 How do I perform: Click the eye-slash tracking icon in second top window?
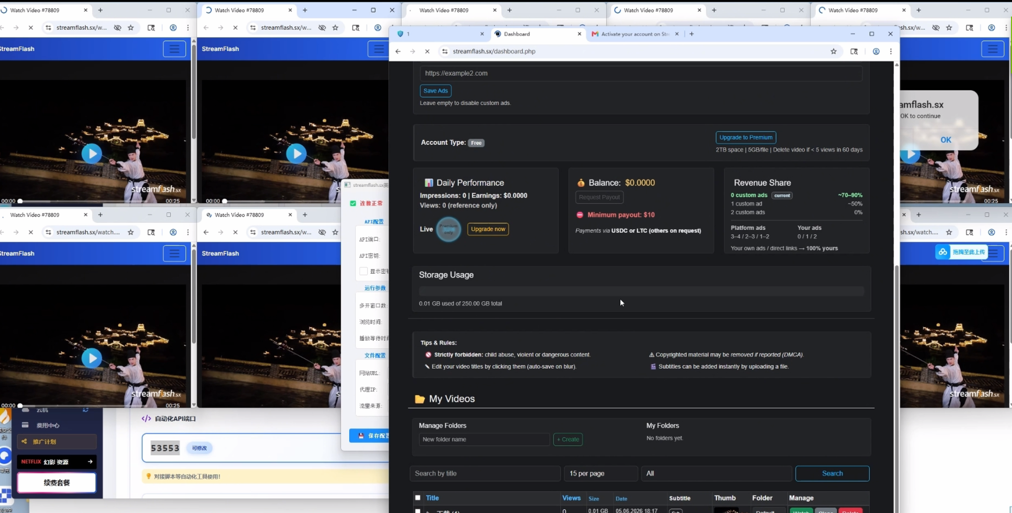click(x=322, y=27)
